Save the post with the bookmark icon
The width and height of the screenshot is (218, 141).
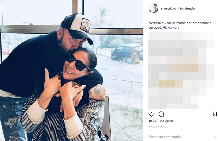coord(215,114)
